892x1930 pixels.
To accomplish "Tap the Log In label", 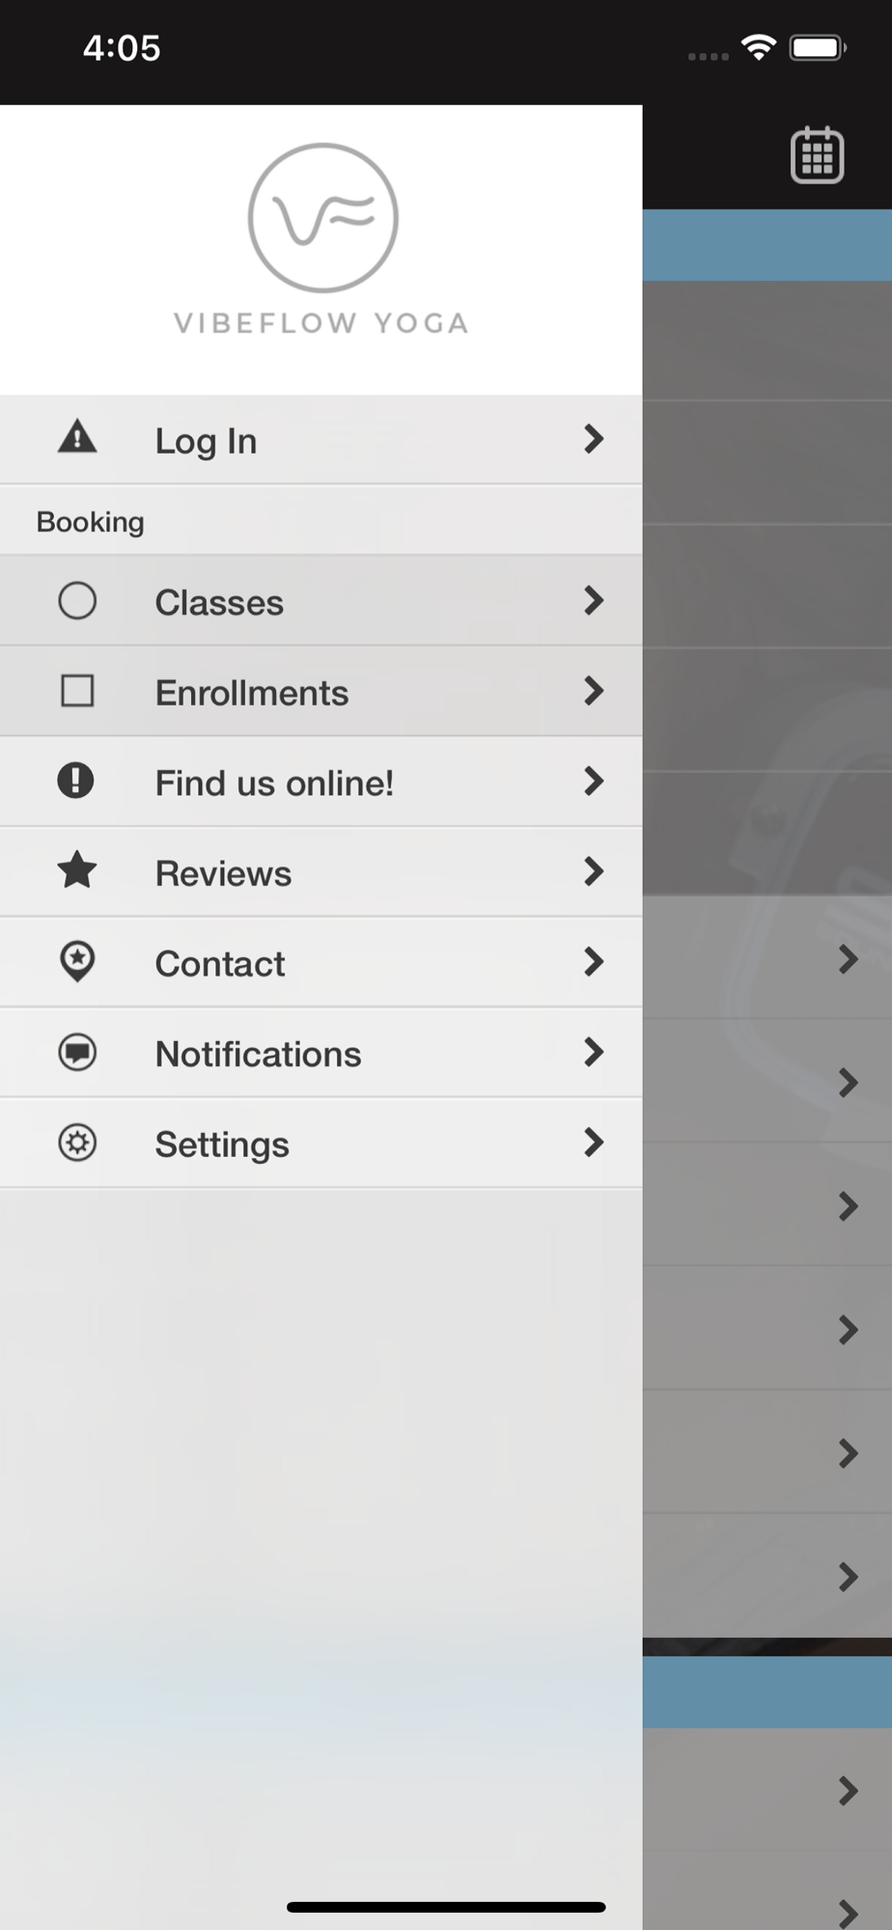I will [x=206, y=441].
